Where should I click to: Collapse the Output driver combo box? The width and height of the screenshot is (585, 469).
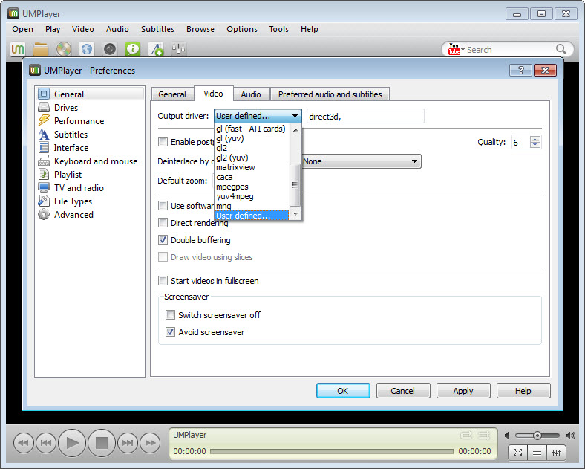258,116
